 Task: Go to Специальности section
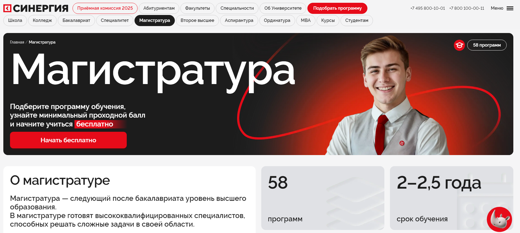(237, 8)
